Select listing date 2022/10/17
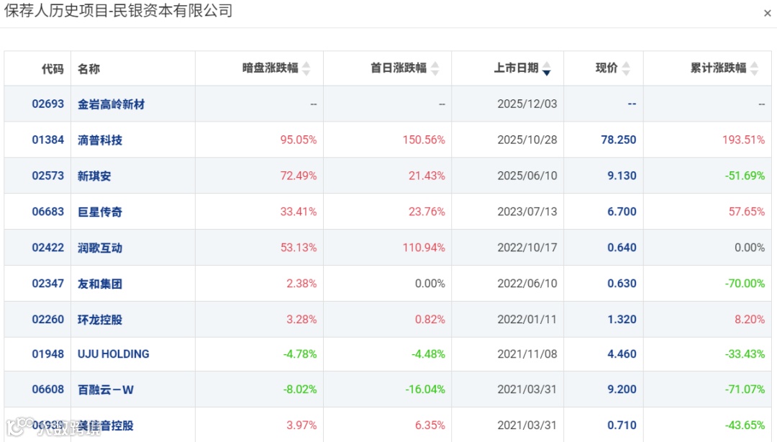777x442 pixels. click(527, 248)
